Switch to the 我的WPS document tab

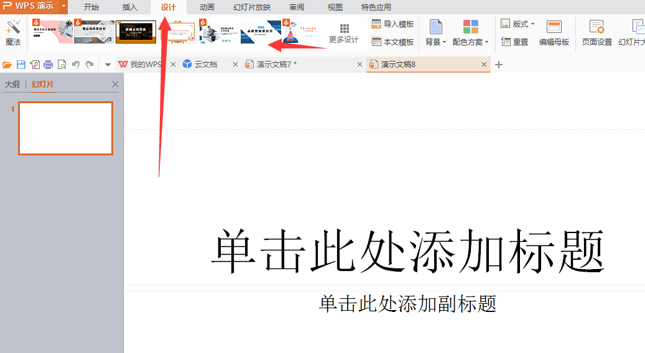[141, 65]
